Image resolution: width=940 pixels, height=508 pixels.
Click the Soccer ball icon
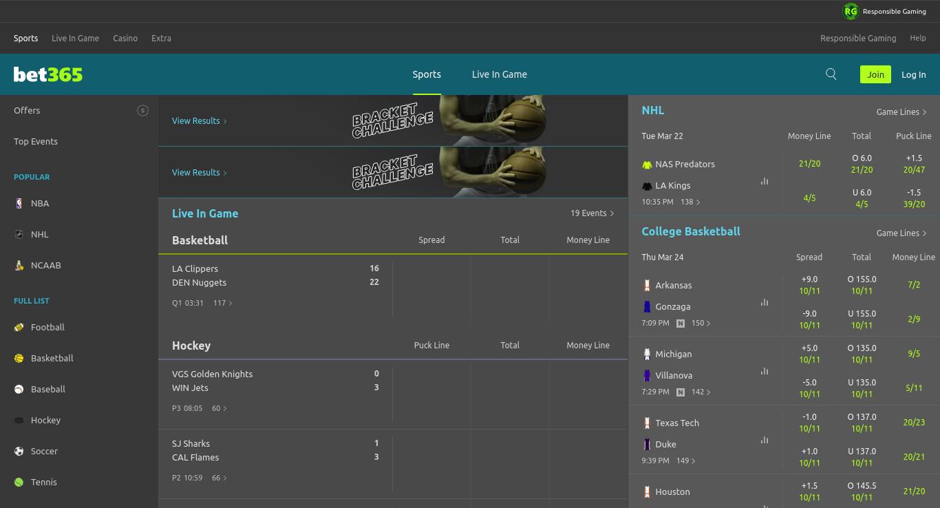click(x=19, y=451)
